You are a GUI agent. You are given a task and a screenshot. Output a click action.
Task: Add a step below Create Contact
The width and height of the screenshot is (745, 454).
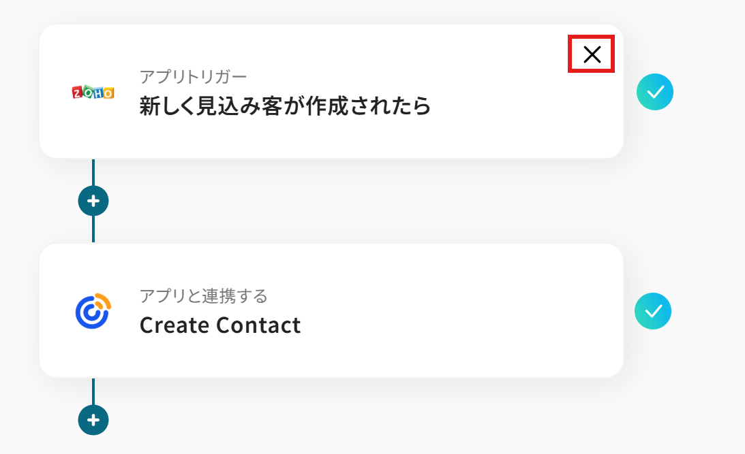tap(93, 420)
